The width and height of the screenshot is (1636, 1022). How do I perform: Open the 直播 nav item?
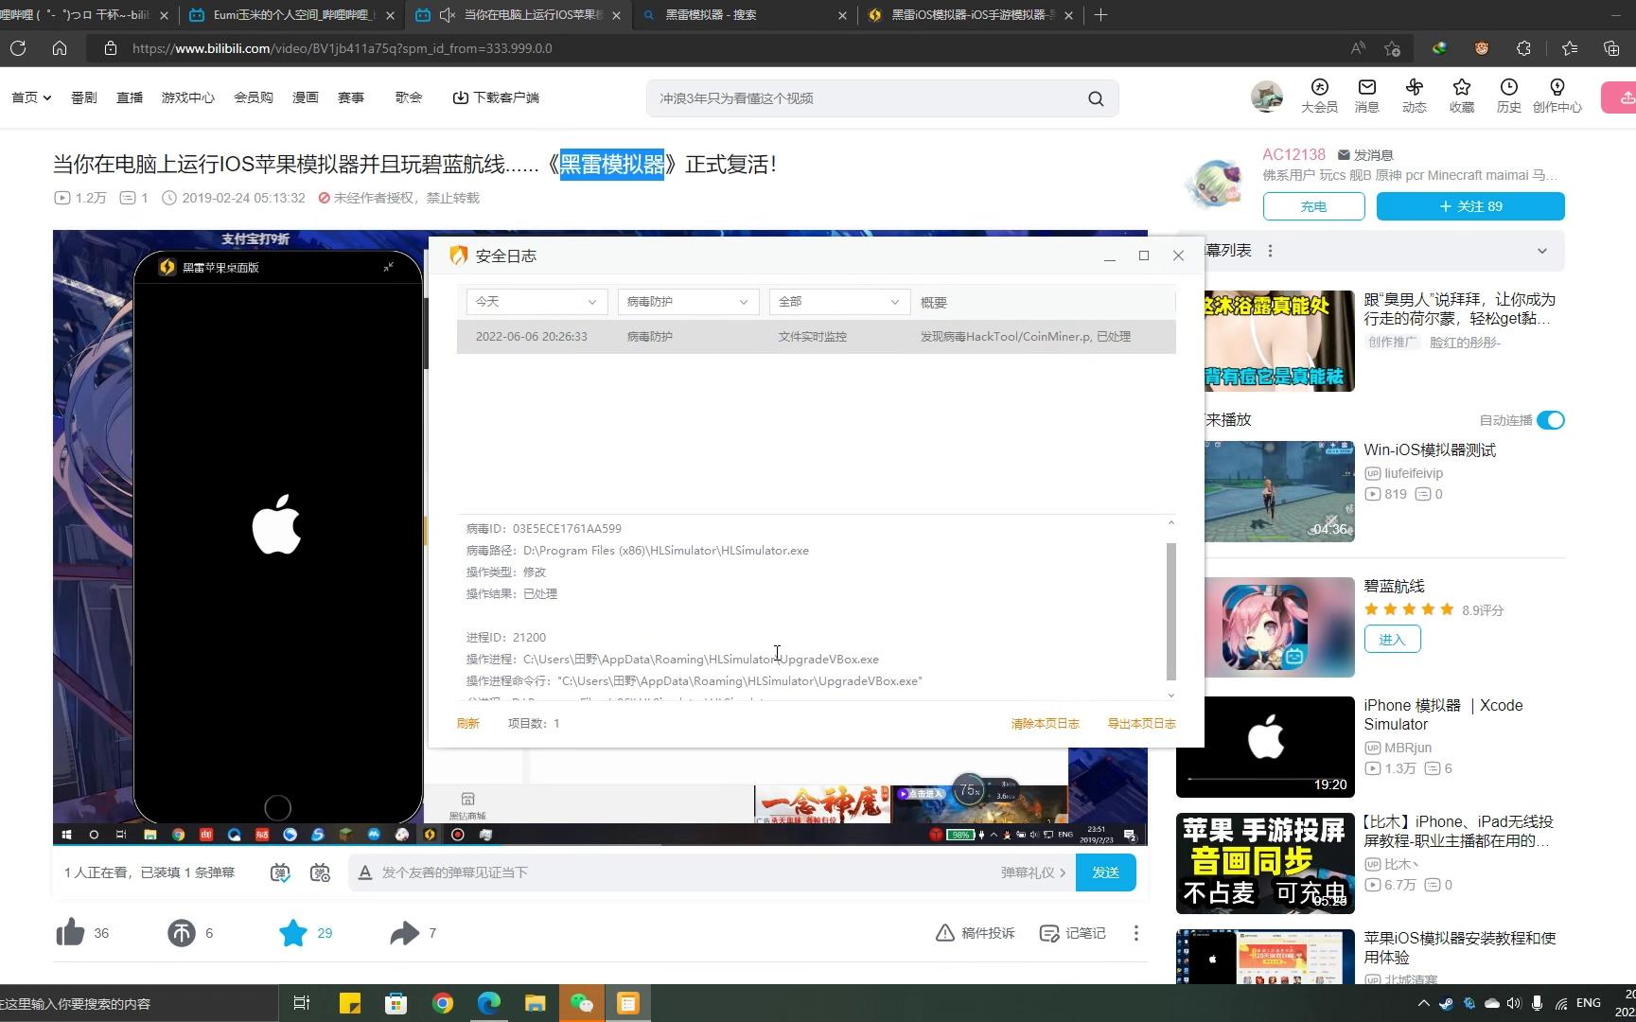click(x=130, y=97)
